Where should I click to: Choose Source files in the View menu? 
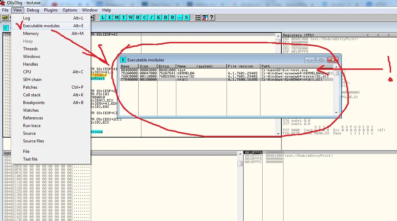tap(51, 141)
